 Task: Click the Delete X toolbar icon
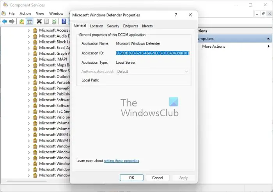[x=39, y=21]
